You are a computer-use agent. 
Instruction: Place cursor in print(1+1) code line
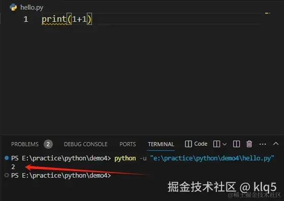67,19
